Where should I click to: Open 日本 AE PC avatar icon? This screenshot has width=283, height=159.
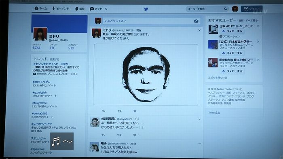point(213,30)
